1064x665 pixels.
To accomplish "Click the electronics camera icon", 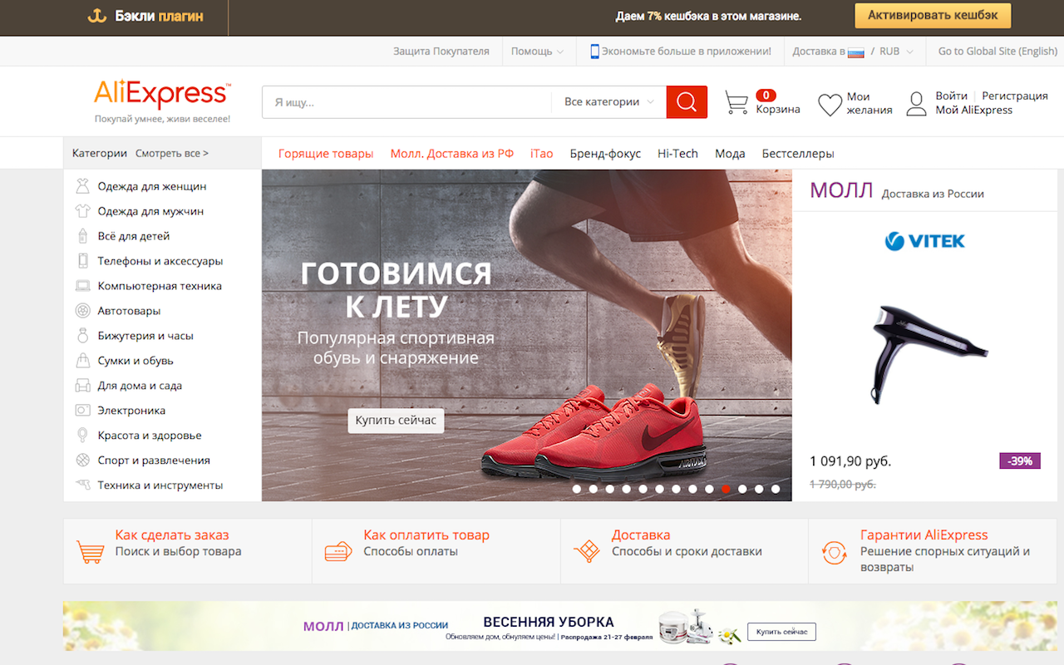I will [82, 411].
